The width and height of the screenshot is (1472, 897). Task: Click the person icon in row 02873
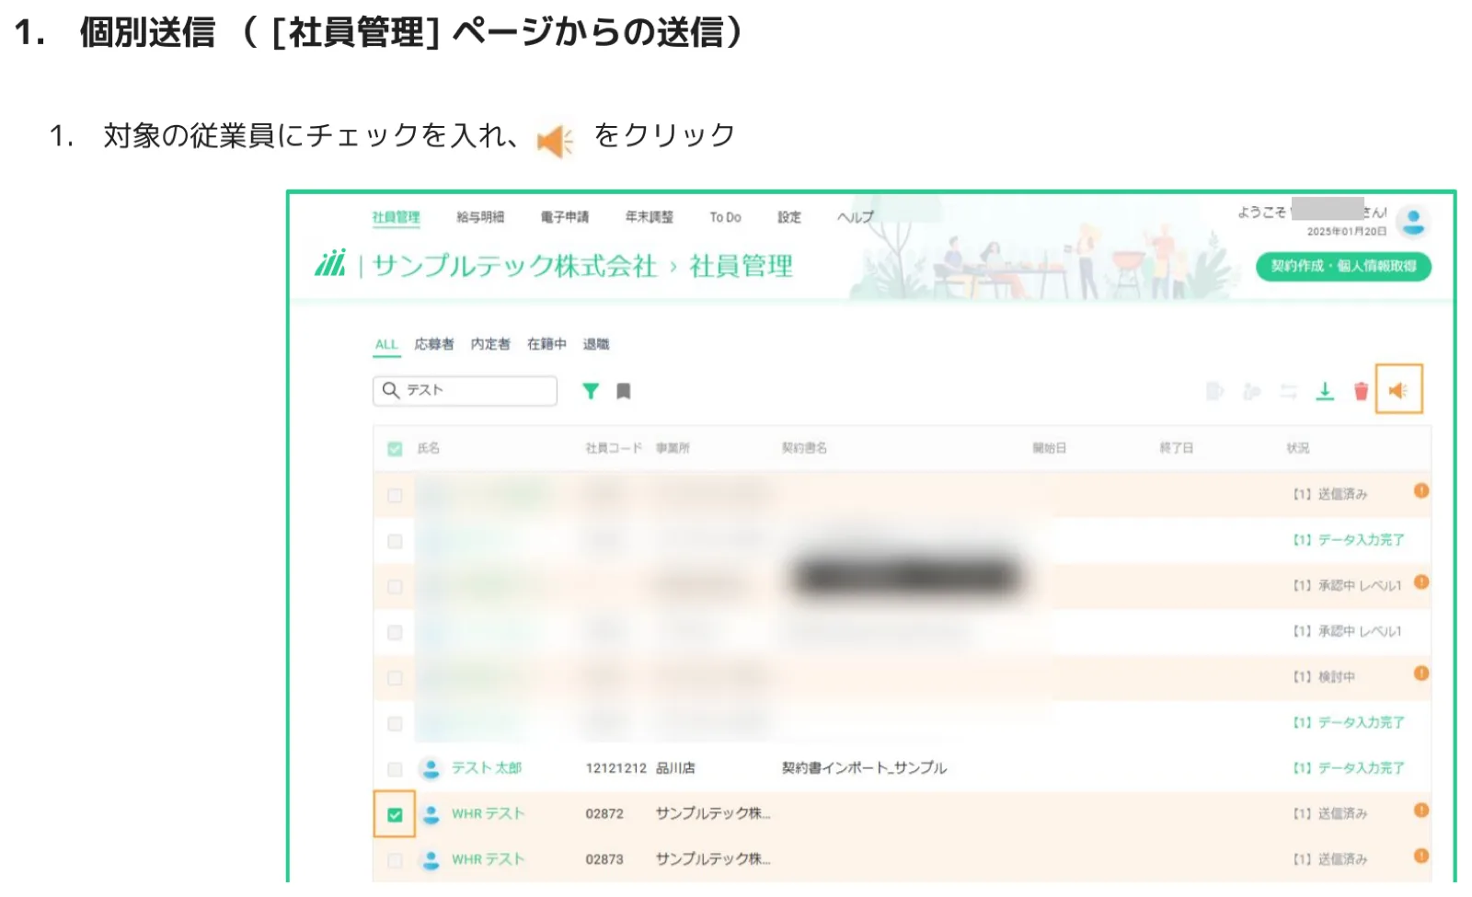[x=430, y=859]
